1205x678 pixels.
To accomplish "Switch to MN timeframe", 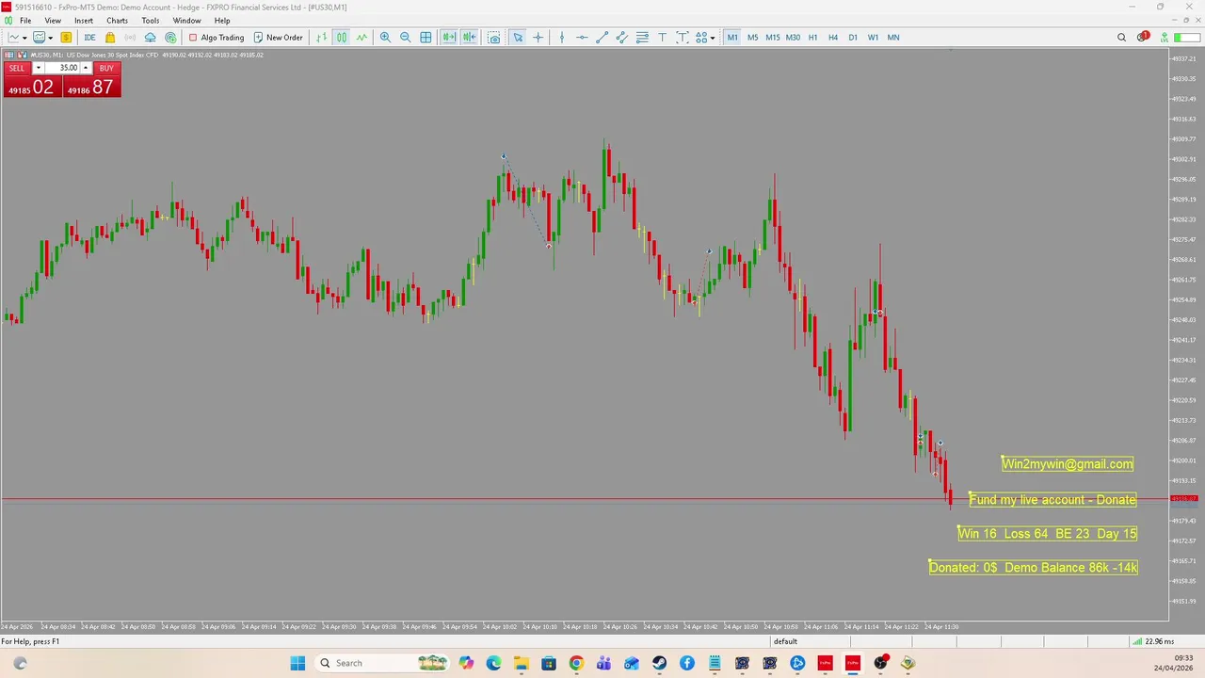I will (x=893, y=38).
